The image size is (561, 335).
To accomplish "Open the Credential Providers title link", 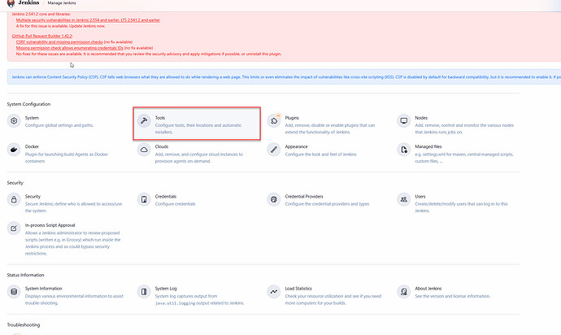I will pyautogui.click(x=304, y=197).
